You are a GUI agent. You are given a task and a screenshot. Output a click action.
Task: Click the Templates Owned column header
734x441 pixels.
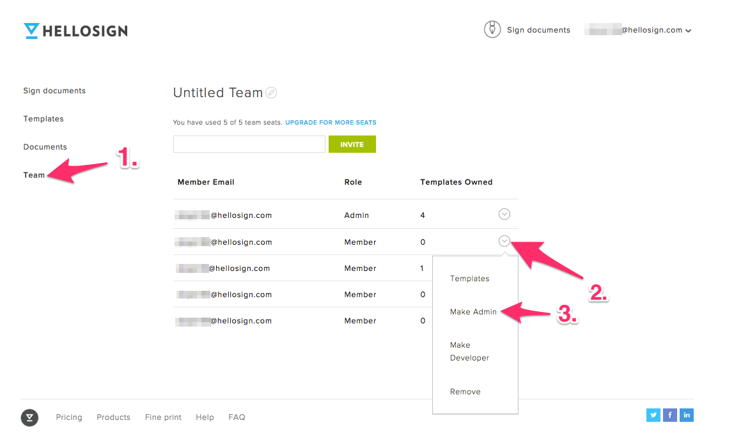[457, 182]
